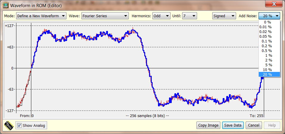This screenshot has height=134, width=285.
Task: Click the Help button
Action: pos(272,125)
